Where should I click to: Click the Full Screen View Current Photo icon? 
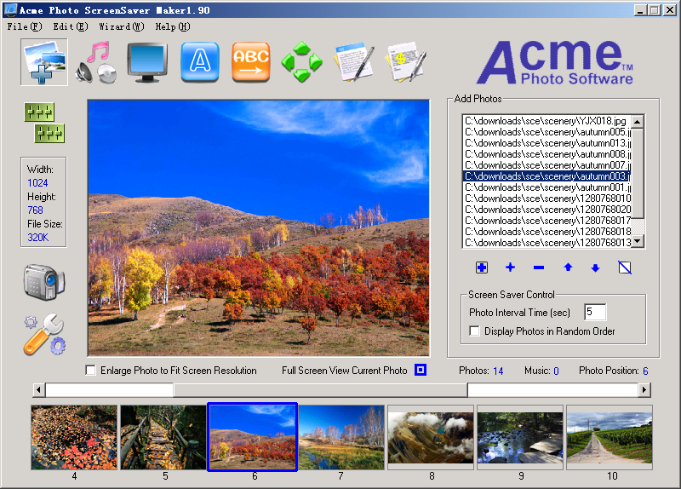[420, 371]
